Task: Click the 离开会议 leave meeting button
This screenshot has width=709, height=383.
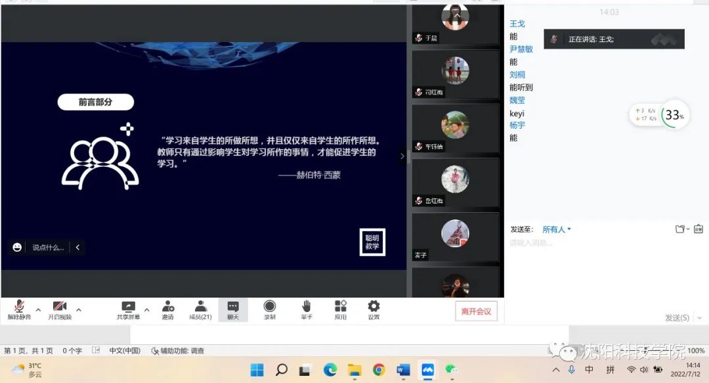Action: pos(476,311)
